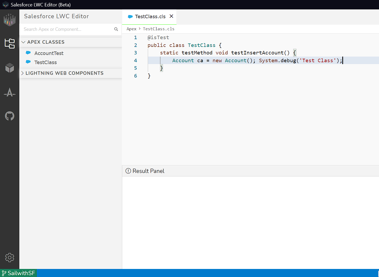Viewport: 379px width, 277px height.
Task: Click 'System.debug' in line 4
Action: [277, 61]
